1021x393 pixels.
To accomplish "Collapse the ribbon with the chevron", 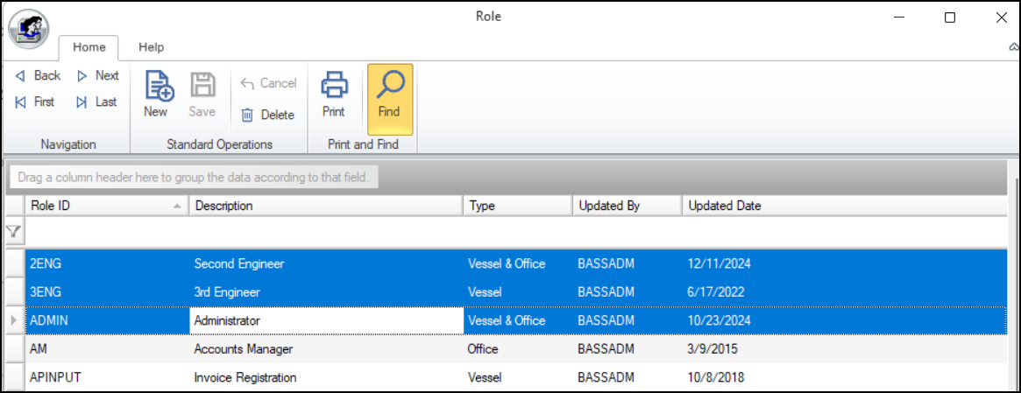I will [x=1014, y=47].
